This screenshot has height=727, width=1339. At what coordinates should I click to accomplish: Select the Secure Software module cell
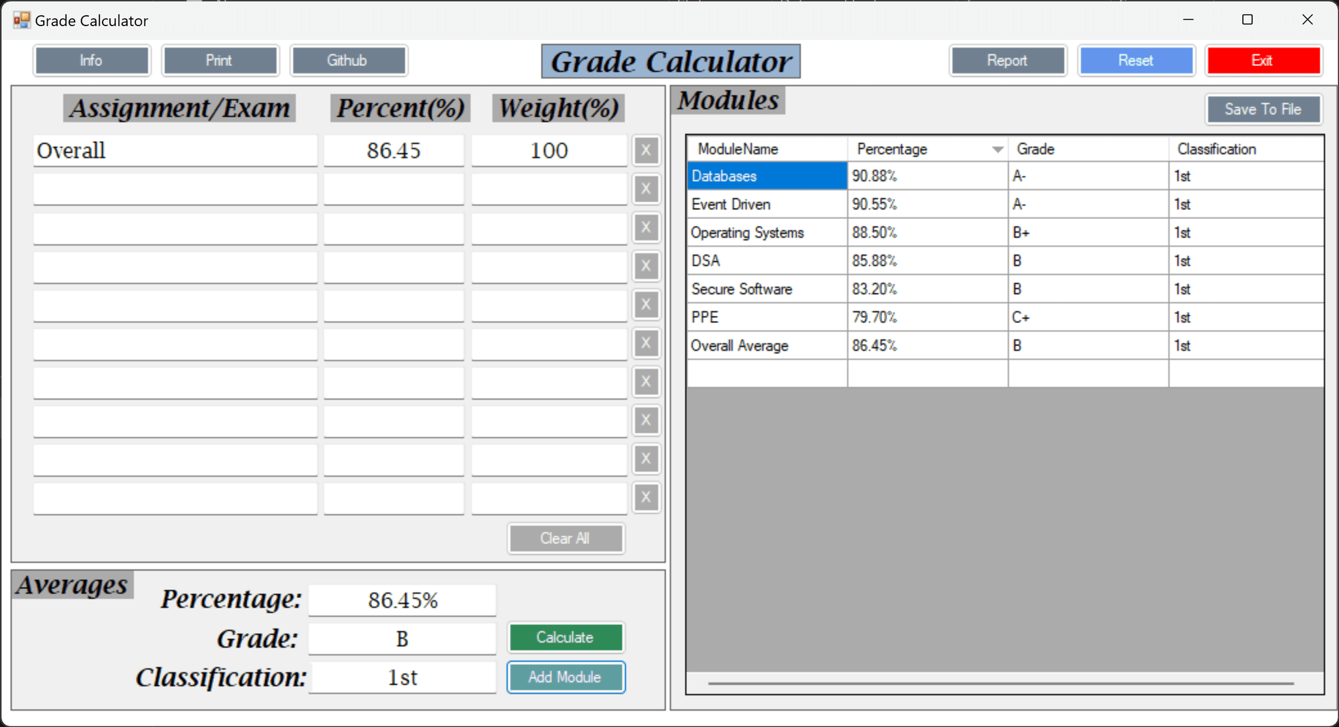(767, 288)
